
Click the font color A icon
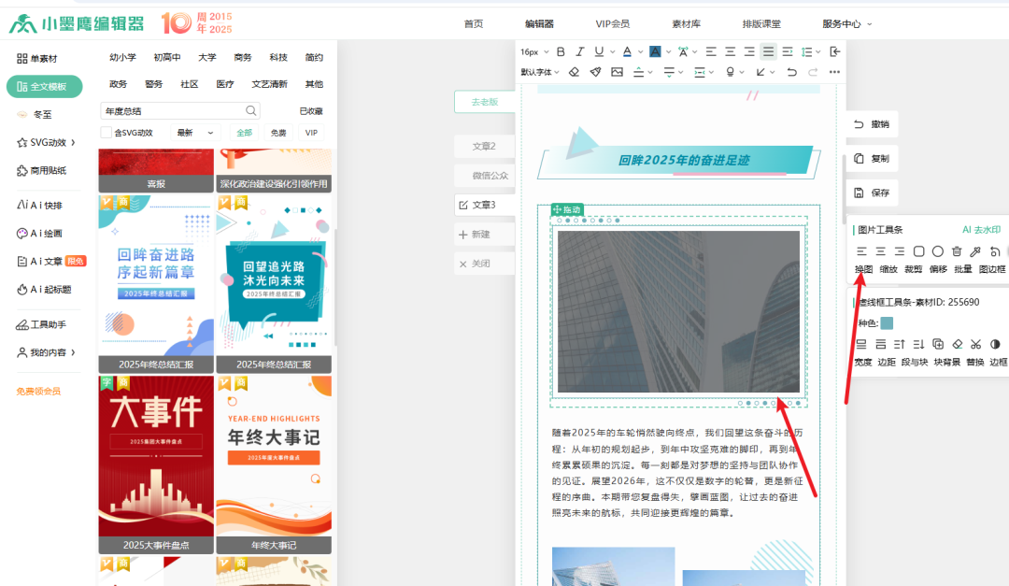pos(627,51)
